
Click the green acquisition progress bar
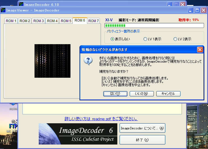tap(154, 25)
